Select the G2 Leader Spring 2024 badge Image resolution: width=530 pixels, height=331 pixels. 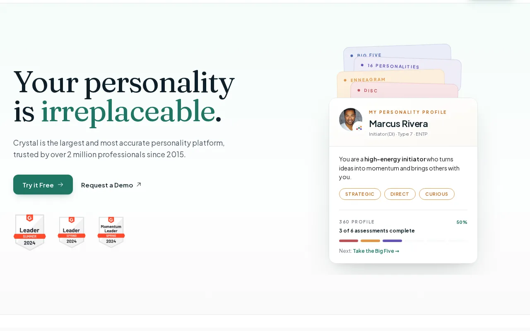click(x=71, y=232)
